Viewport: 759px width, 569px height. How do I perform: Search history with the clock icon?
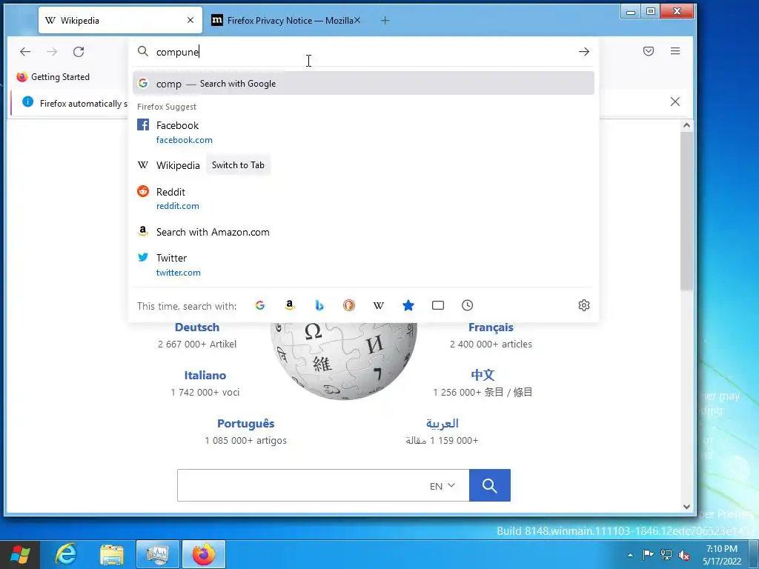[x=467, y=305]
